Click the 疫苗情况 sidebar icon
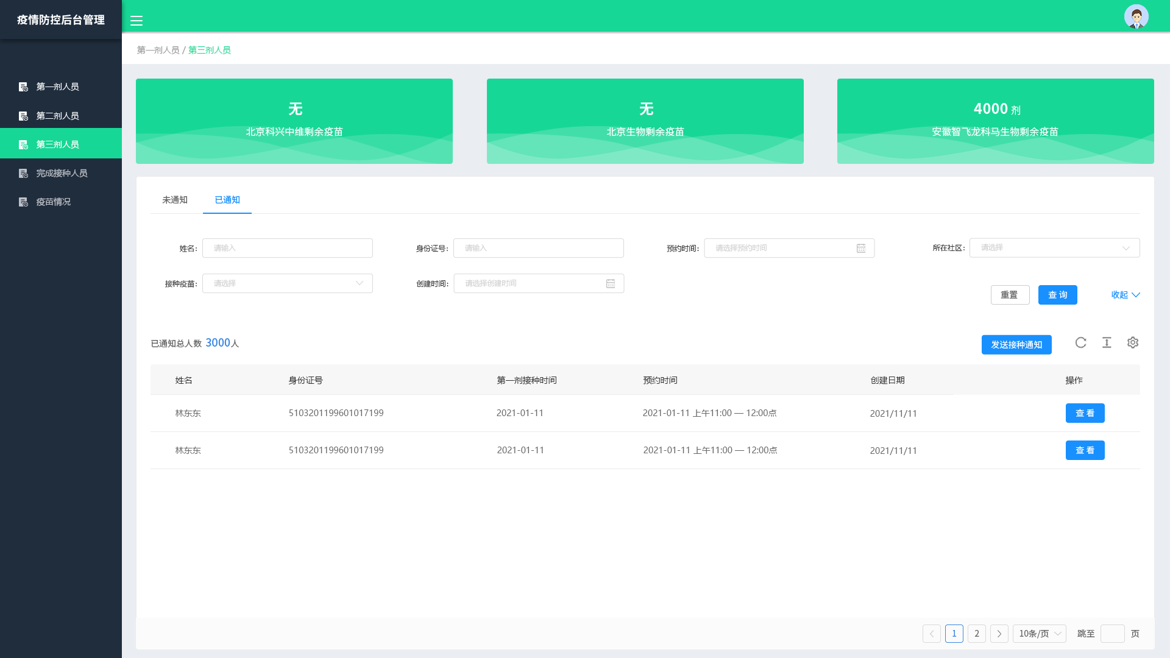 [23, 202]
